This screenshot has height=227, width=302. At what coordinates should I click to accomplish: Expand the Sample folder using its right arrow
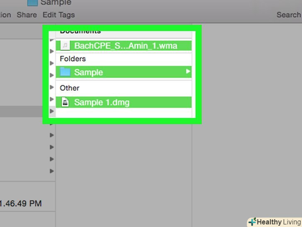188,72
